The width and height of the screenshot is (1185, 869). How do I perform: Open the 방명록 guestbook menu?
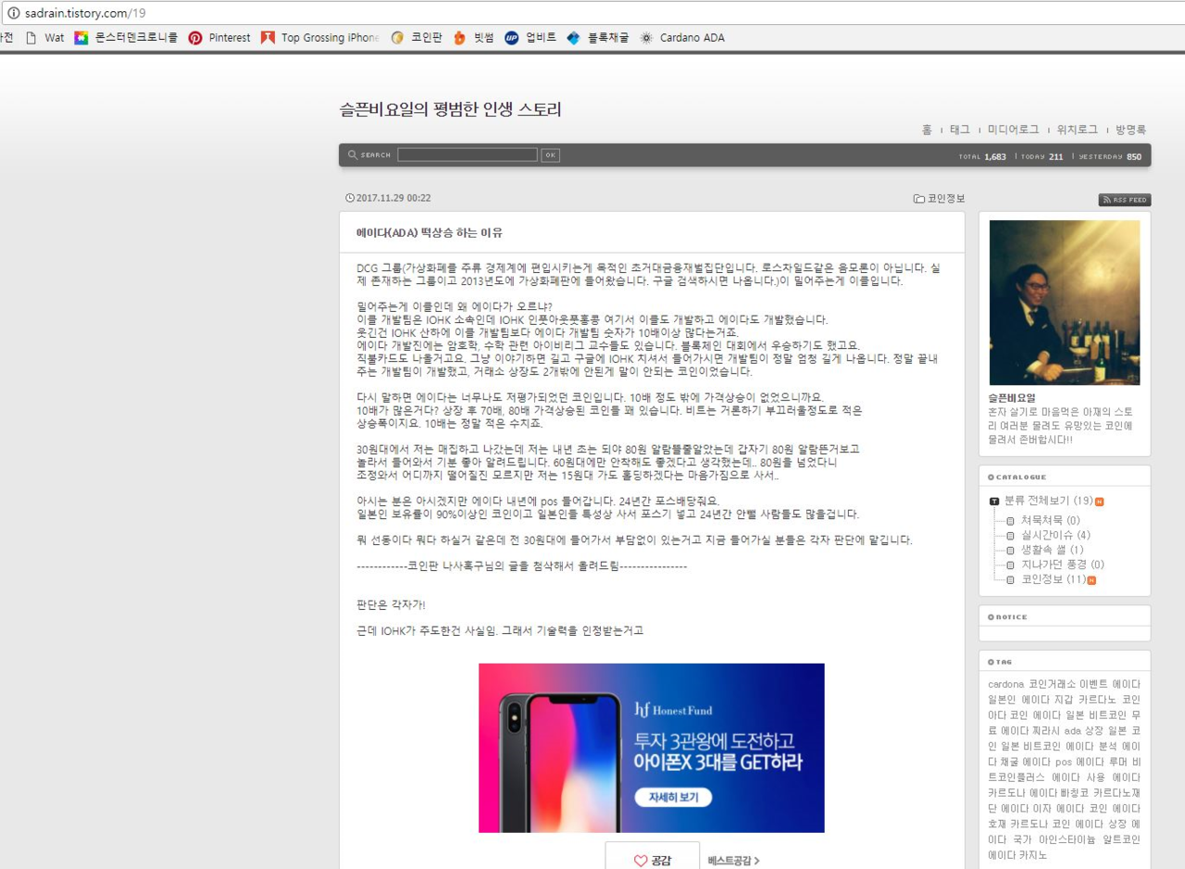click(1129, 130)
